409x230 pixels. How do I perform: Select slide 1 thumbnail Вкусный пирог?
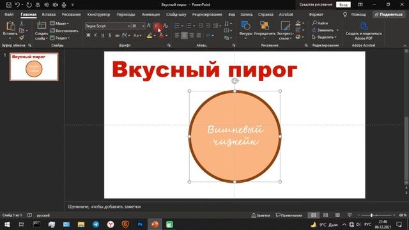coord(34,66)
